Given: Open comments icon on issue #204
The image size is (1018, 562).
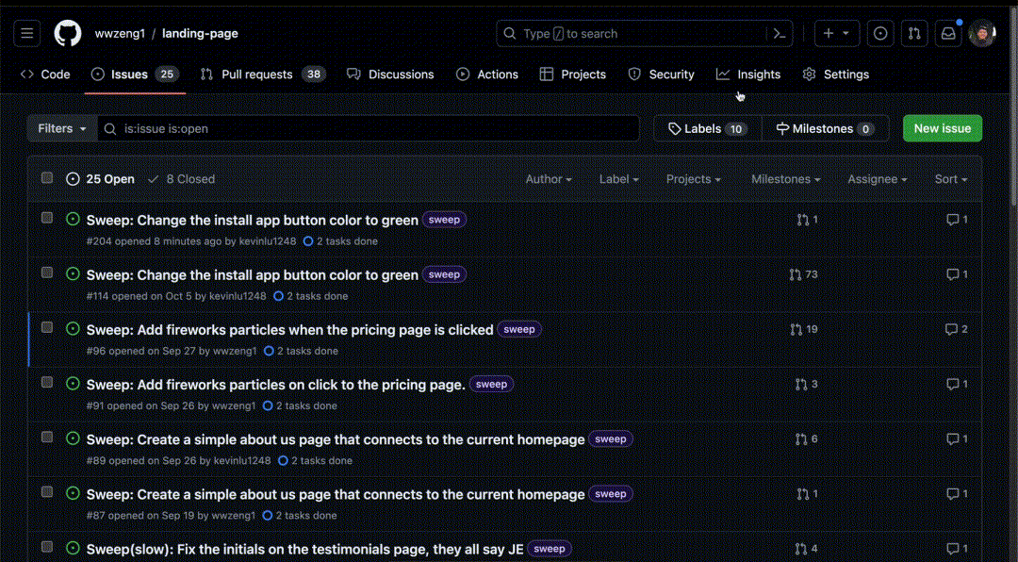Looking at the screenshot, I should click(957, 220).
